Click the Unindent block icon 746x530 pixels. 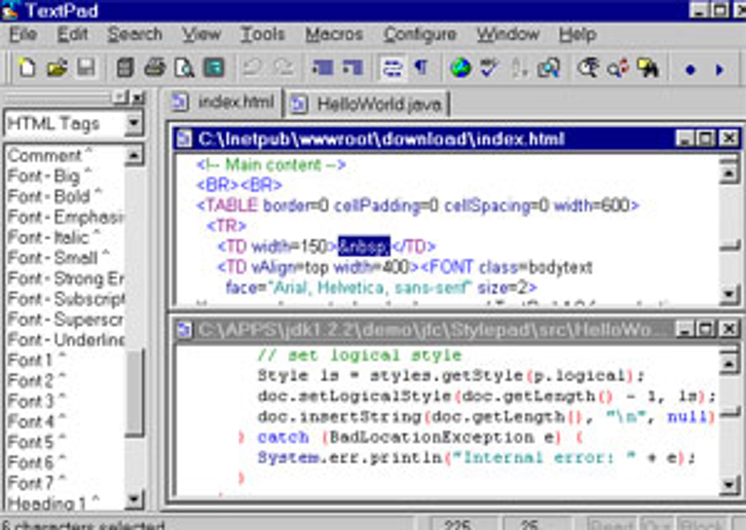coord(352,68)
